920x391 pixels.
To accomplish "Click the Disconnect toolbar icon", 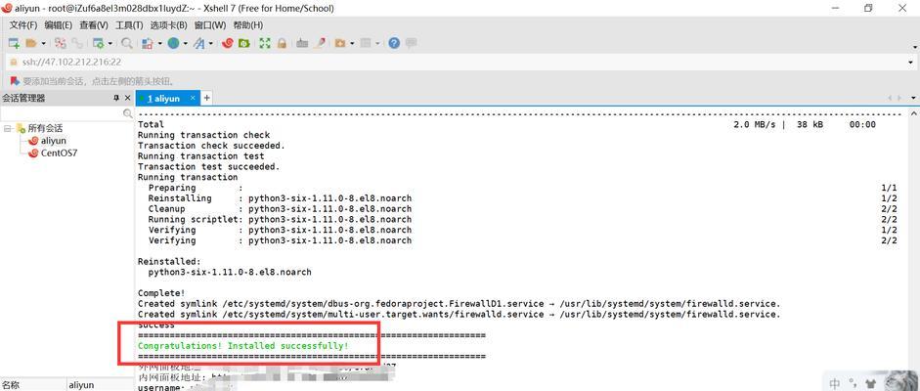I will pyautogui.click(x=61, y=43).
